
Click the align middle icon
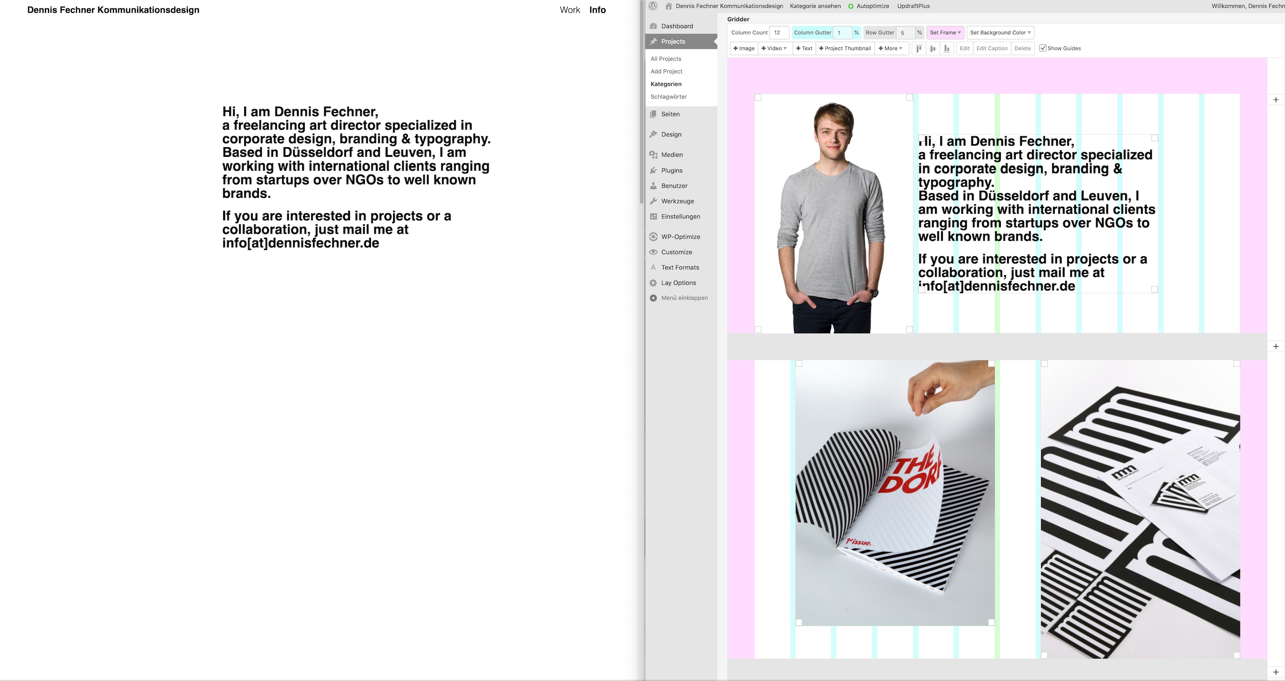(x=933, y=48)
